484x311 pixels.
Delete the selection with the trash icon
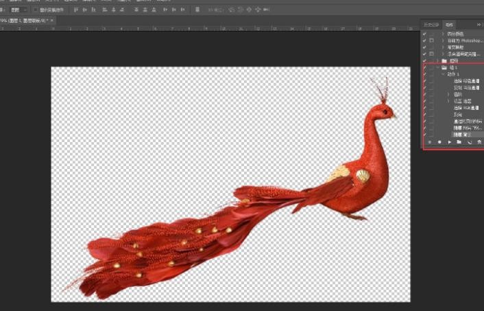(x=479, y=142)
